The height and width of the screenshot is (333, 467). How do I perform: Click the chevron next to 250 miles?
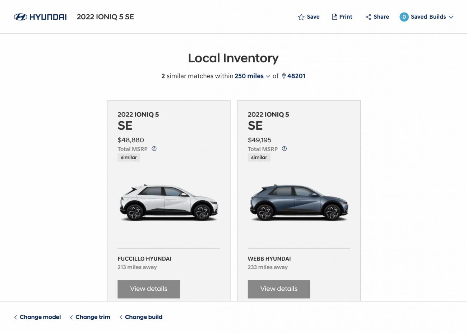pyautogui.click(x=268, y=76)
